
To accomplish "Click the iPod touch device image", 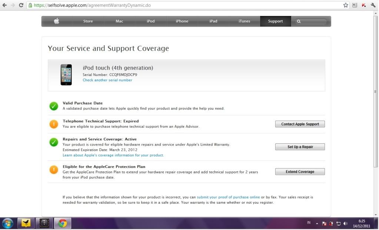I will pos(66,75).
